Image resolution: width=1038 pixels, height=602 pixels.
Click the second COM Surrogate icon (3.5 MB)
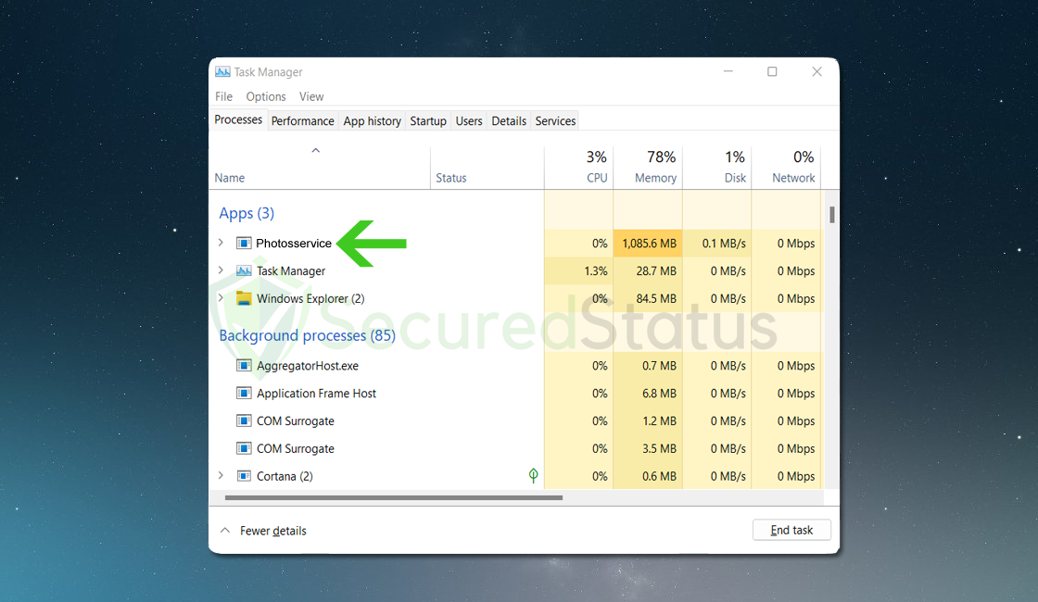(x=244, y=448)
